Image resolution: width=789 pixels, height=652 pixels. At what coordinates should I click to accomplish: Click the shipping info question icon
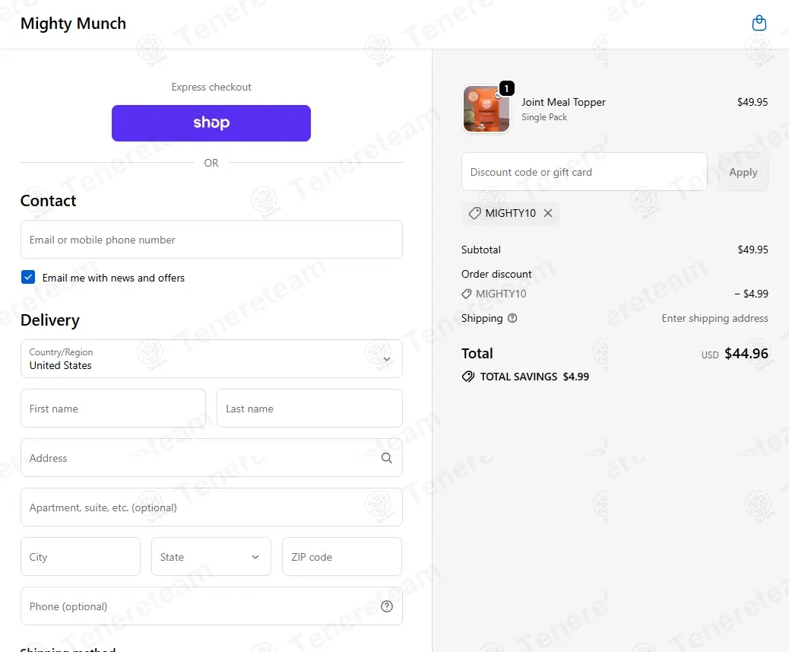512,318
